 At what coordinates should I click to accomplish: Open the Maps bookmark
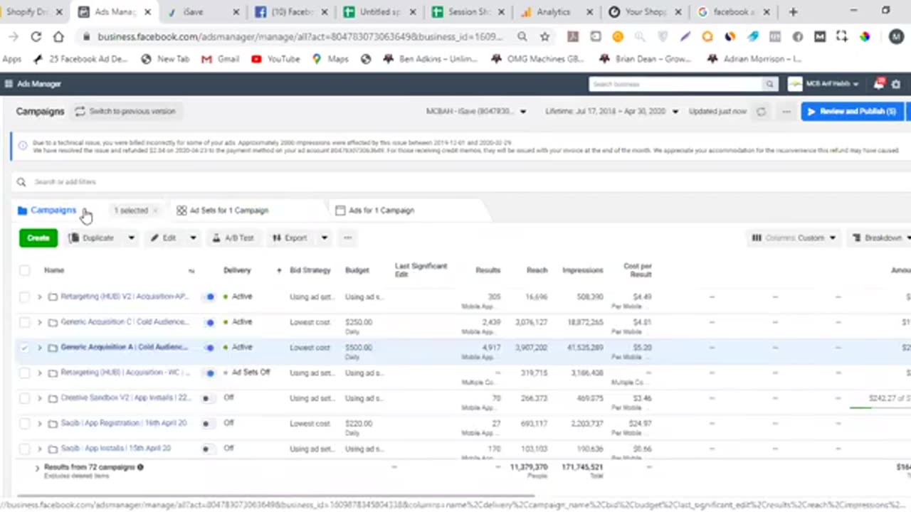330,59
